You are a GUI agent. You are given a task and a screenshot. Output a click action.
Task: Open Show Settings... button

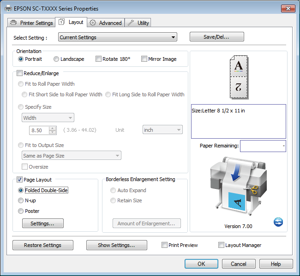tap(117, 245)
